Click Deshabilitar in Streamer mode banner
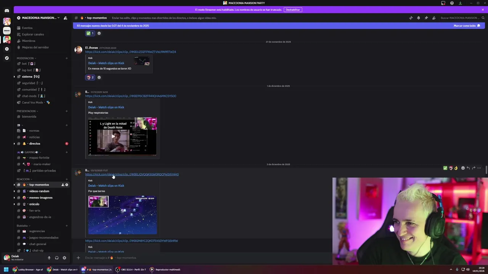 point(293,10)
